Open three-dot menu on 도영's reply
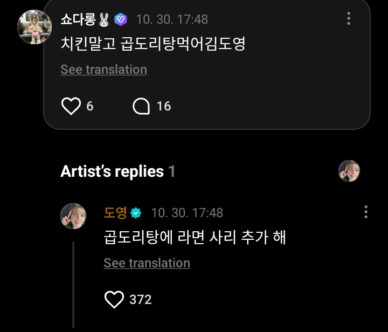The height and width of the screenshot is (332, 388). click(366, 212)
